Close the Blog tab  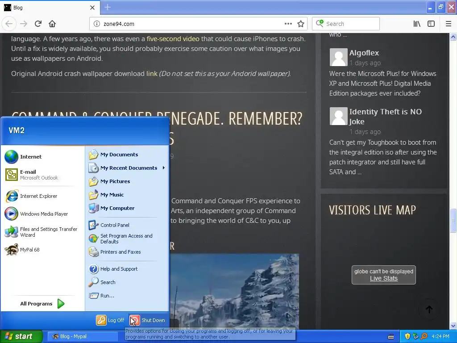tap(92, 8)
